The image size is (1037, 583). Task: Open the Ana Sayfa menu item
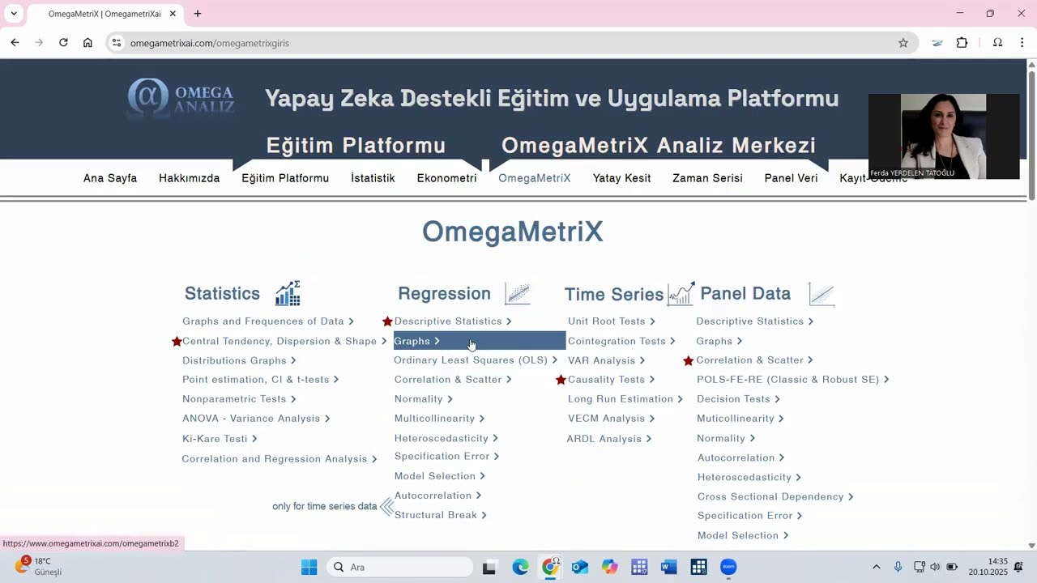[x=110, y=178]
